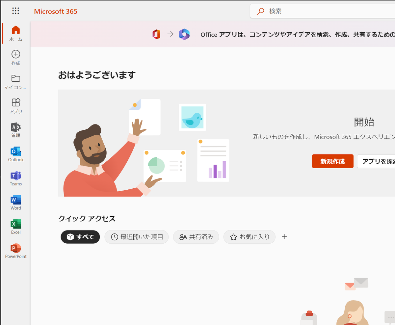The width and height of the screenshot is (395, 325).
Task: Click the banner text about Office アプリ
Action: coord(298,35)
